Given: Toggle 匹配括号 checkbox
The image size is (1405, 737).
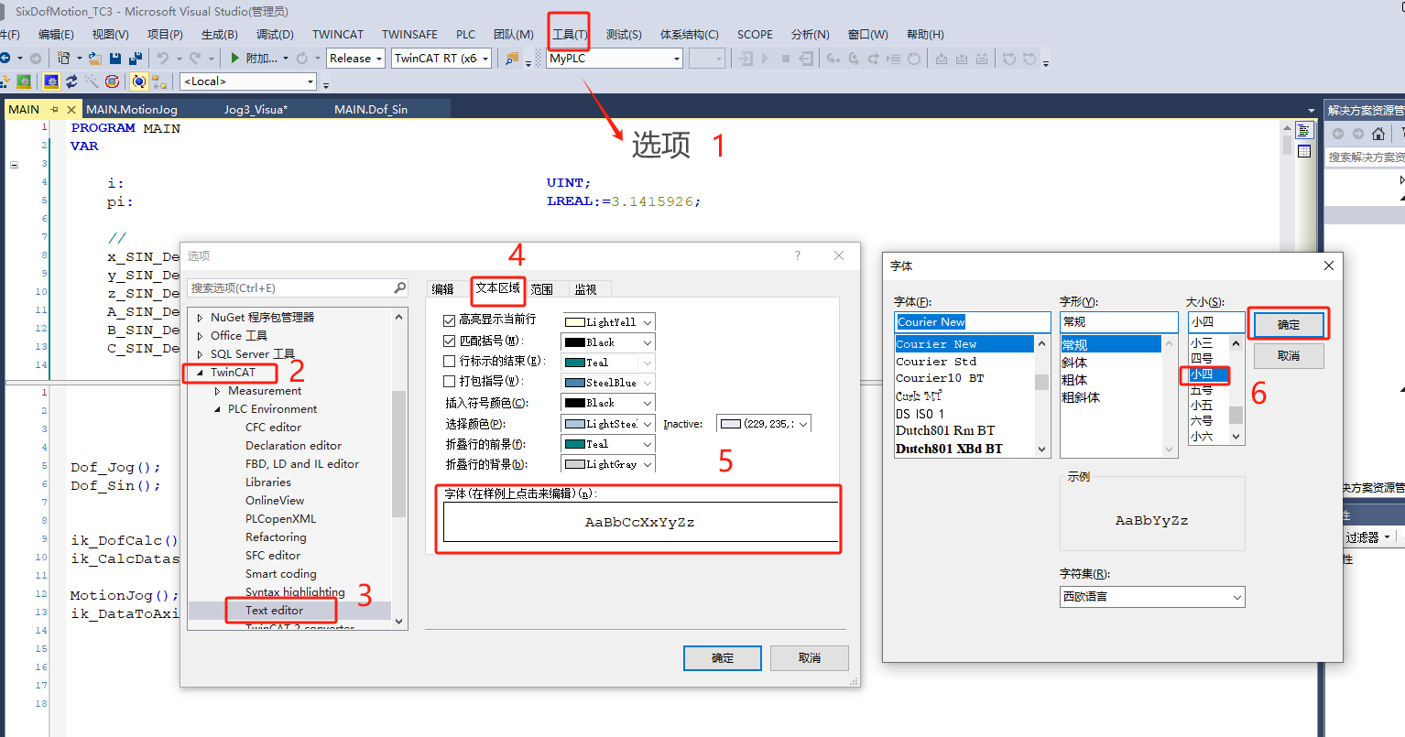Looking at the screenshot, I should (x=449, y=341).
